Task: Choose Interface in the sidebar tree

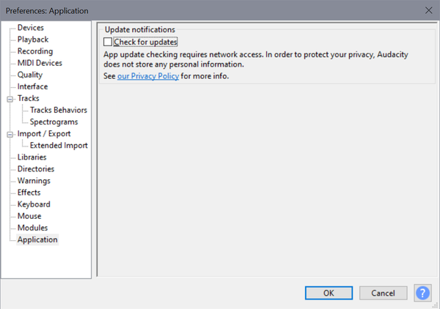Action: (32, 86)
